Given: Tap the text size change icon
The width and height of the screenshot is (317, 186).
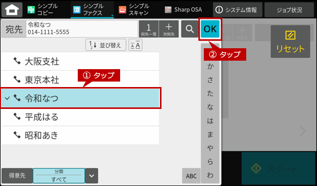Looking at the screenshot, I should [136, 45].
